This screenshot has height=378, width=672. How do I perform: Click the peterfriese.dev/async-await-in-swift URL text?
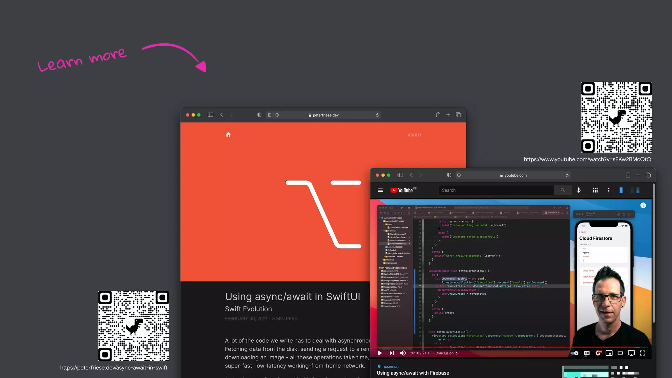[x=114, y=368]
